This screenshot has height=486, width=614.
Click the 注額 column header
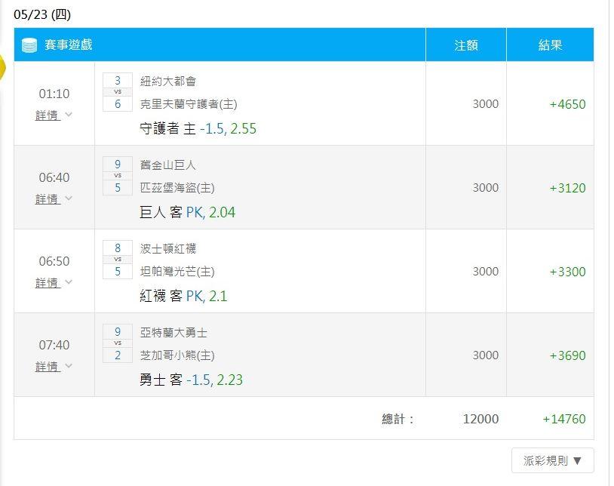466,45
